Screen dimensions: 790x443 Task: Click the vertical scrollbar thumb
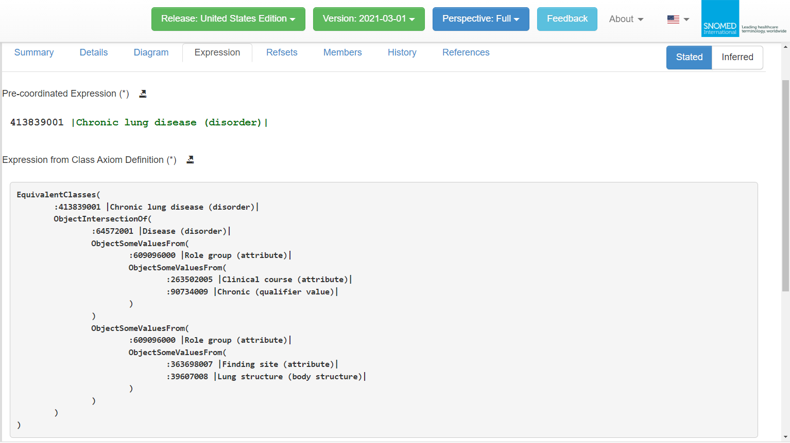click(785, 185)
